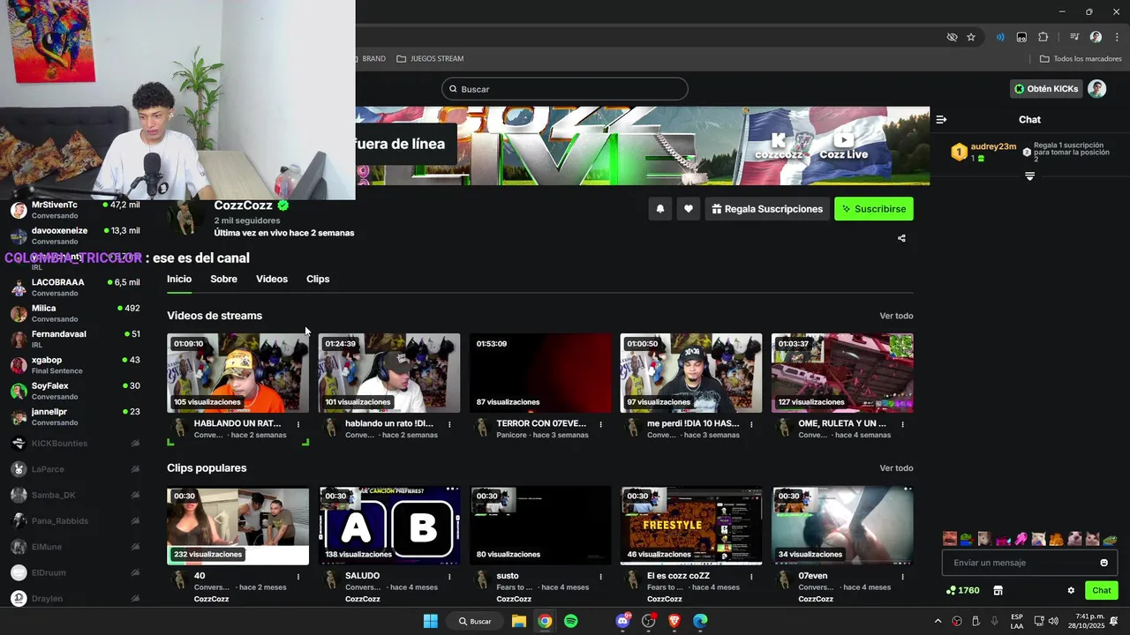Switch to the Videos tab
Screen dimensions: 1130x635
[272, 279]
